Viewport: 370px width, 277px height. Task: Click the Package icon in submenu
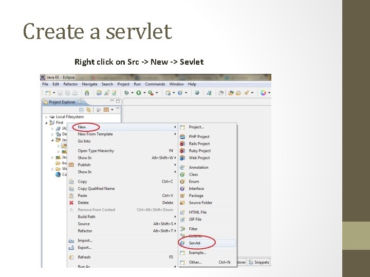(x=182, y=196)
